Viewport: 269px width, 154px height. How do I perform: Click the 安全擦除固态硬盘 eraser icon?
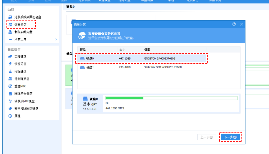[10, 109]
